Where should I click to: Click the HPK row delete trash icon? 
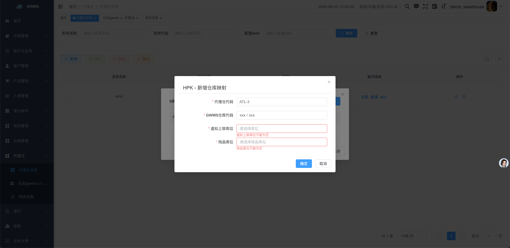[x=464, y=97]
